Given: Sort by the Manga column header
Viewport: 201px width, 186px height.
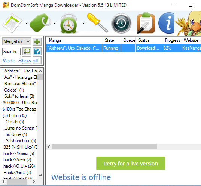Looking at the screenshot, I should pos(74,40).
